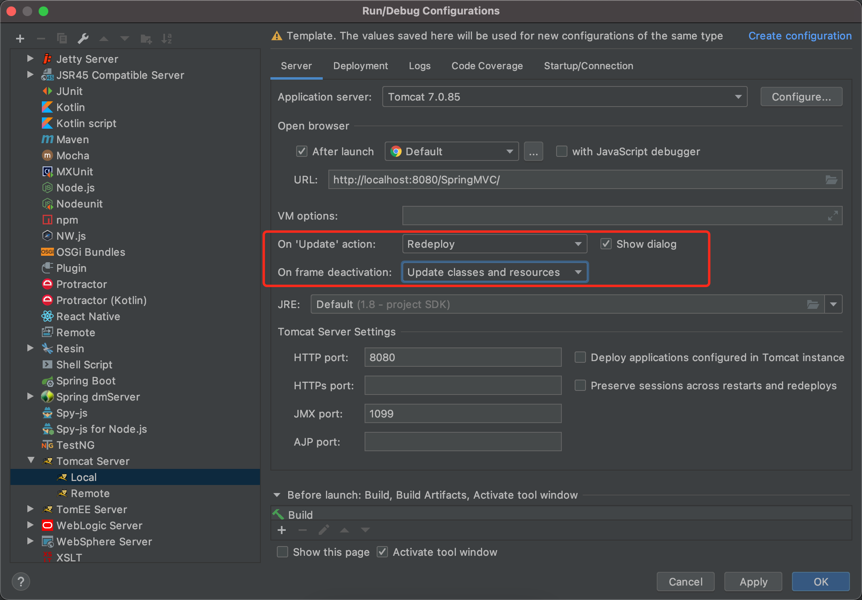Toggle the Activate tool window checkbox
This screenshot has height=600, width=862.
pyautogui.click(x=382, y=552)
